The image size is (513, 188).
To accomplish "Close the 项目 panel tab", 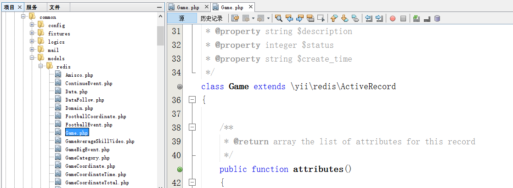I will pyautogui.click(x=20, y=7).
